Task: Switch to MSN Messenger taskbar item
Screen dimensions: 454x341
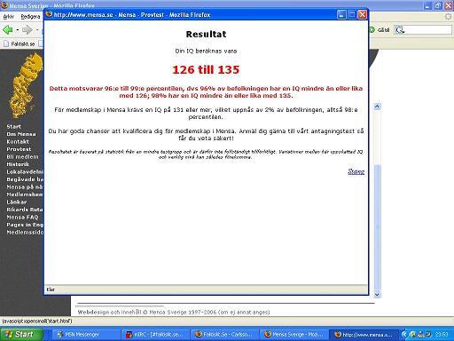Action: tap(87, 335)
